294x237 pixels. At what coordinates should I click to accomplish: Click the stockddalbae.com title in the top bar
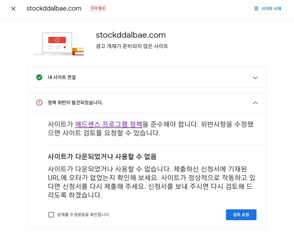(x=54, y=8)
